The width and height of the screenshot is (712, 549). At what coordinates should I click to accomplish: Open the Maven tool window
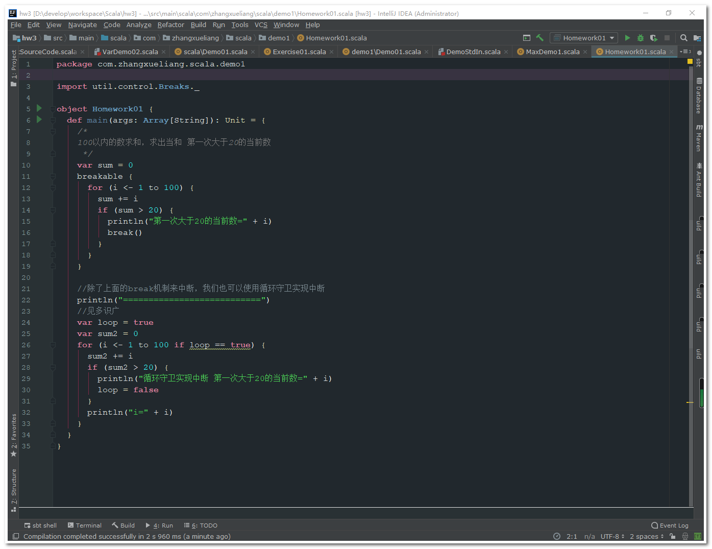699,138
